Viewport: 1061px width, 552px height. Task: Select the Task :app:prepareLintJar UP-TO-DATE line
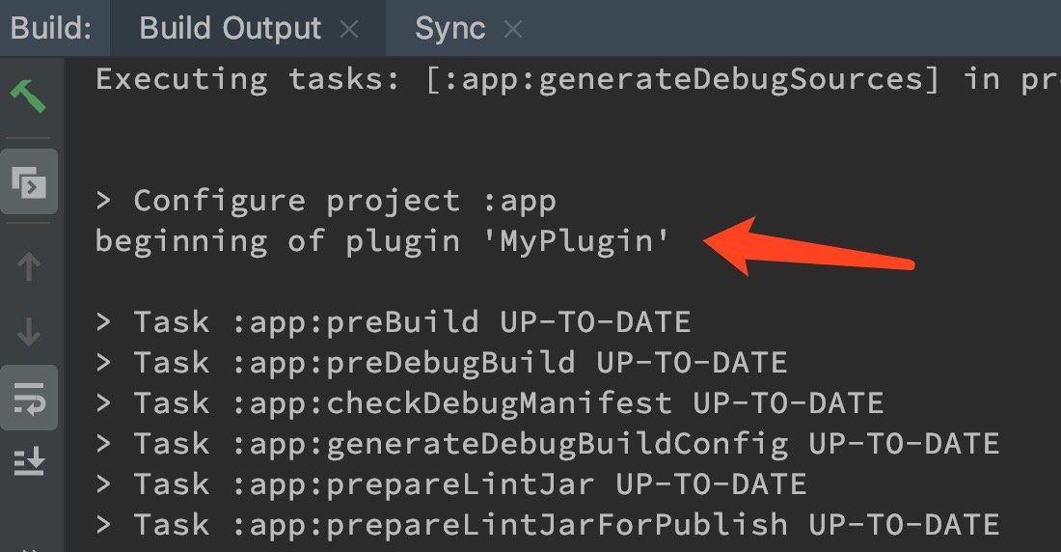450,485
